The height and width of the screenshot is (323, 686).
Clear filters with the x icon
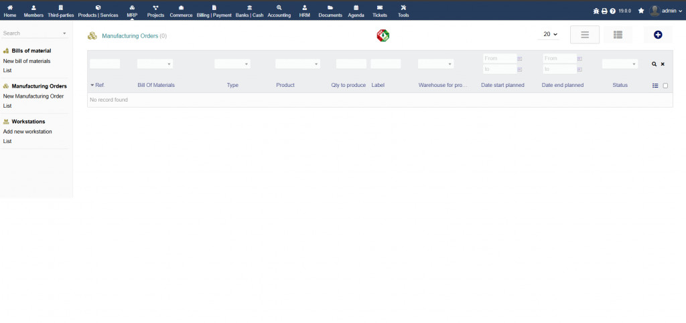point(663,64)
